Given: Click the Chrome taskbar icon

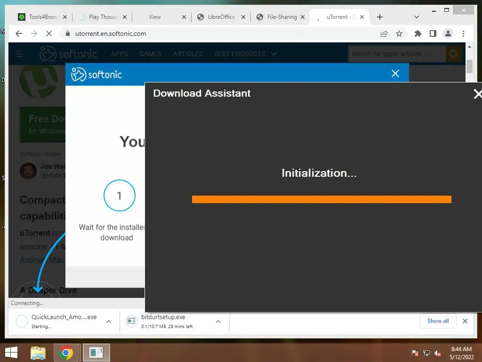Looking at the screenshot, I should coord(65,353).
